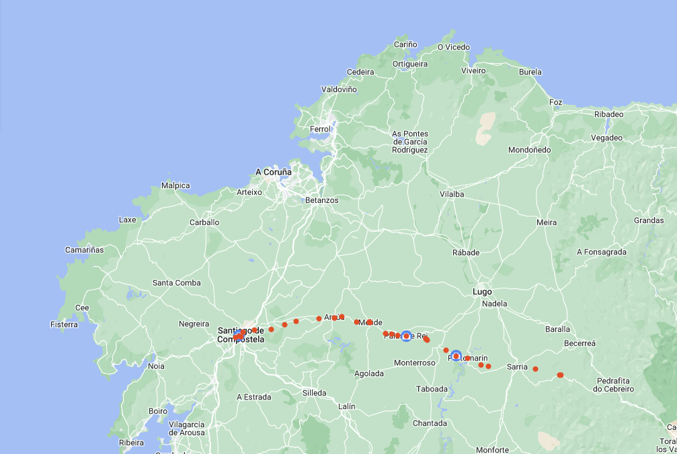This screenshot has height=454, width=677.
Task: Click the Malpica label
Action: 175,186
